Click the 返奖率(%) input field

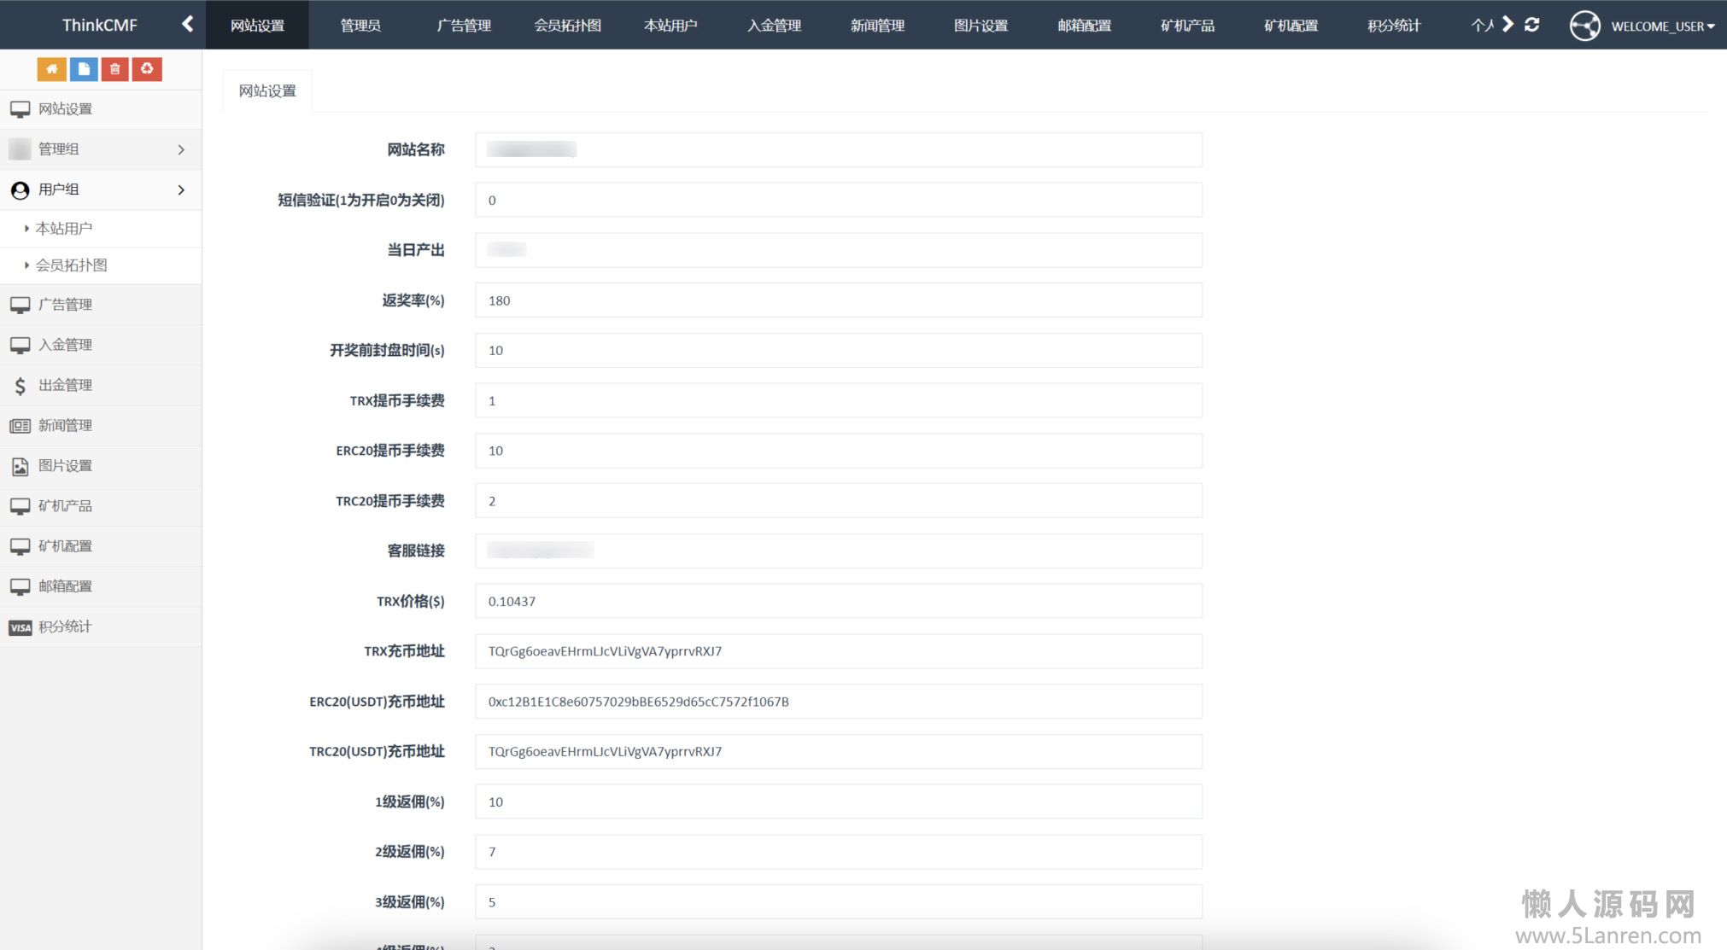[x=838, y=300]
